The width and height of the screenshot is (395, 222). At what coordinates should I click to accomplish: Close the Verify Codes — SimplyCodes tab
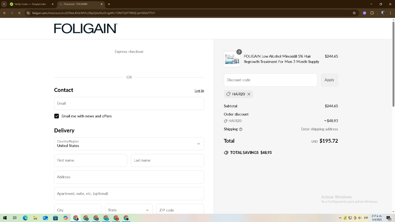tap(52, 4)
